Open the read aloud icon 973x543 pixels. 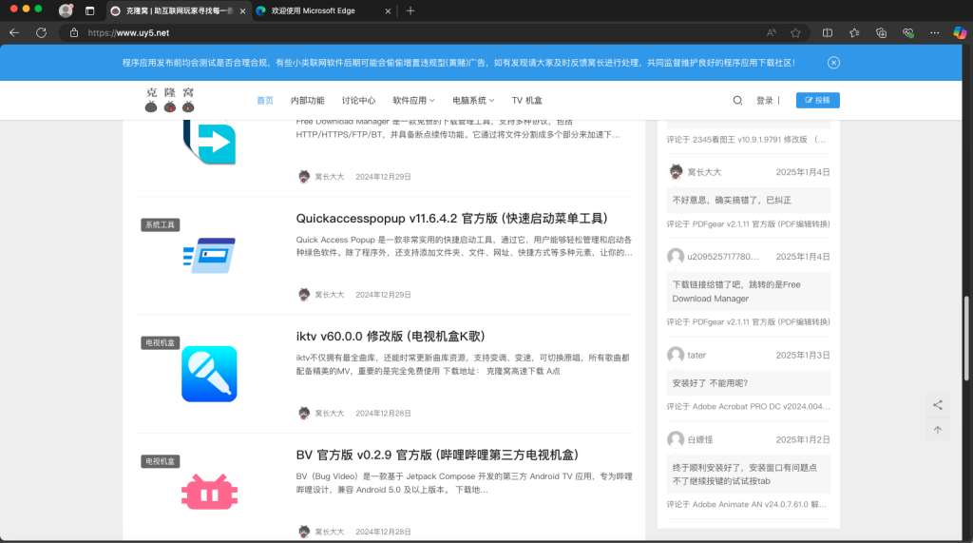[772, 33]
